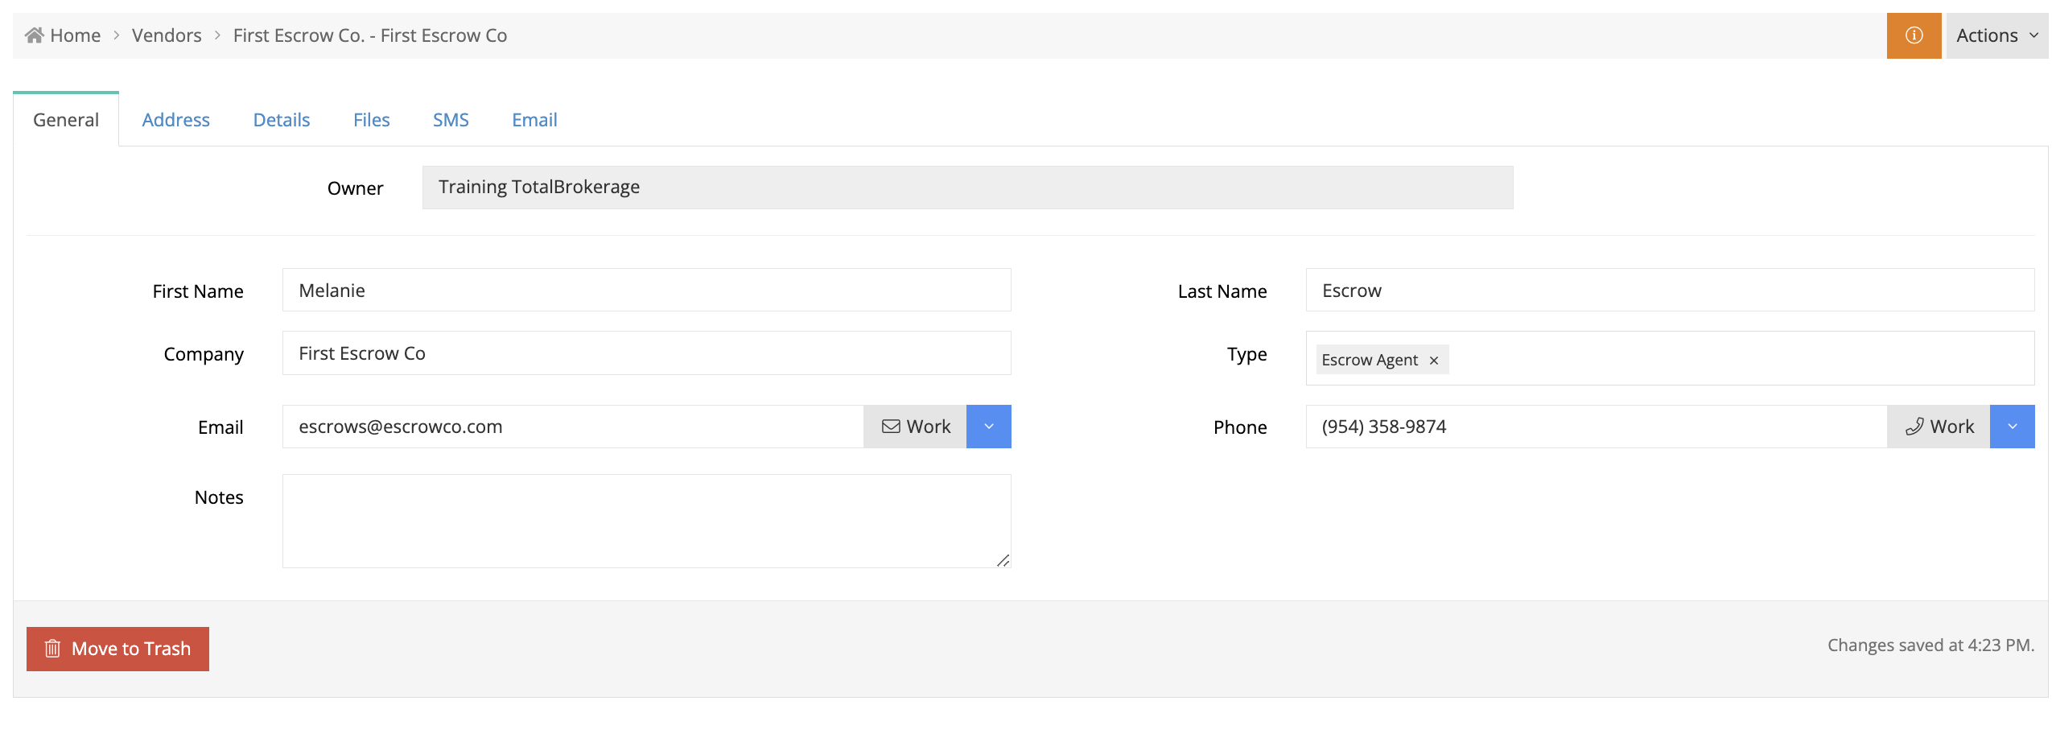
Task: Expand the phone type blue dropdown arrow
Action: tap(2012, 427)
